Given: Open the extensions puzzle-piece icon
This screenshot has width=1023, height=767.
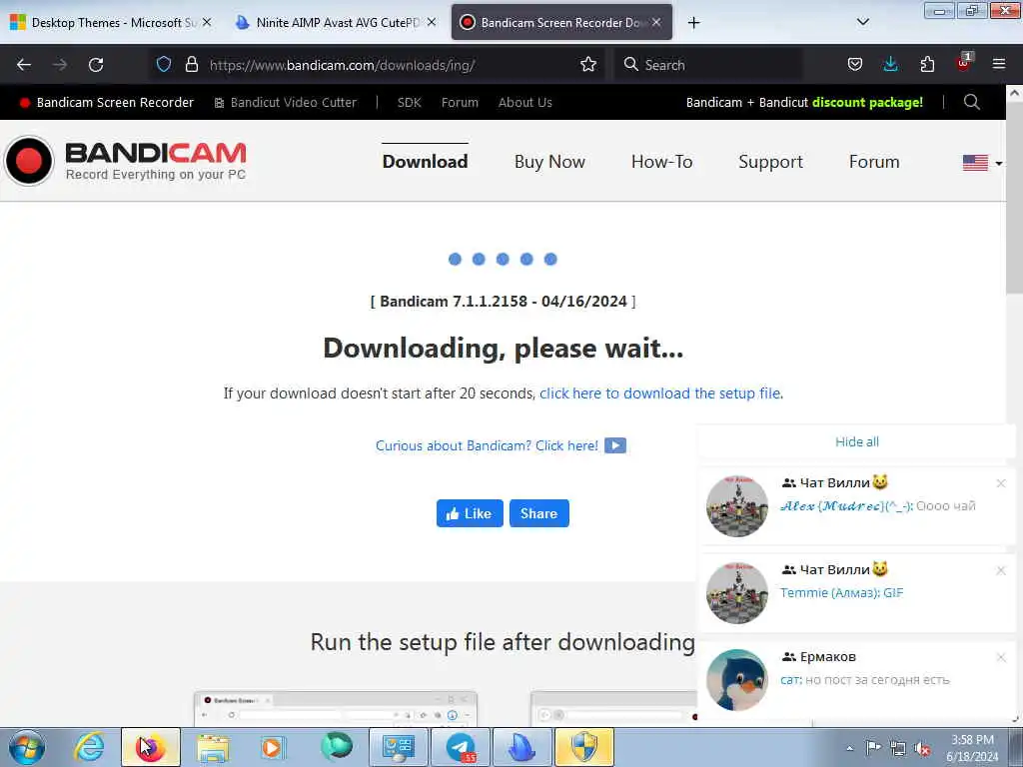Looking at the screenshot, I should pyautogui.click(x=927, y=64).
